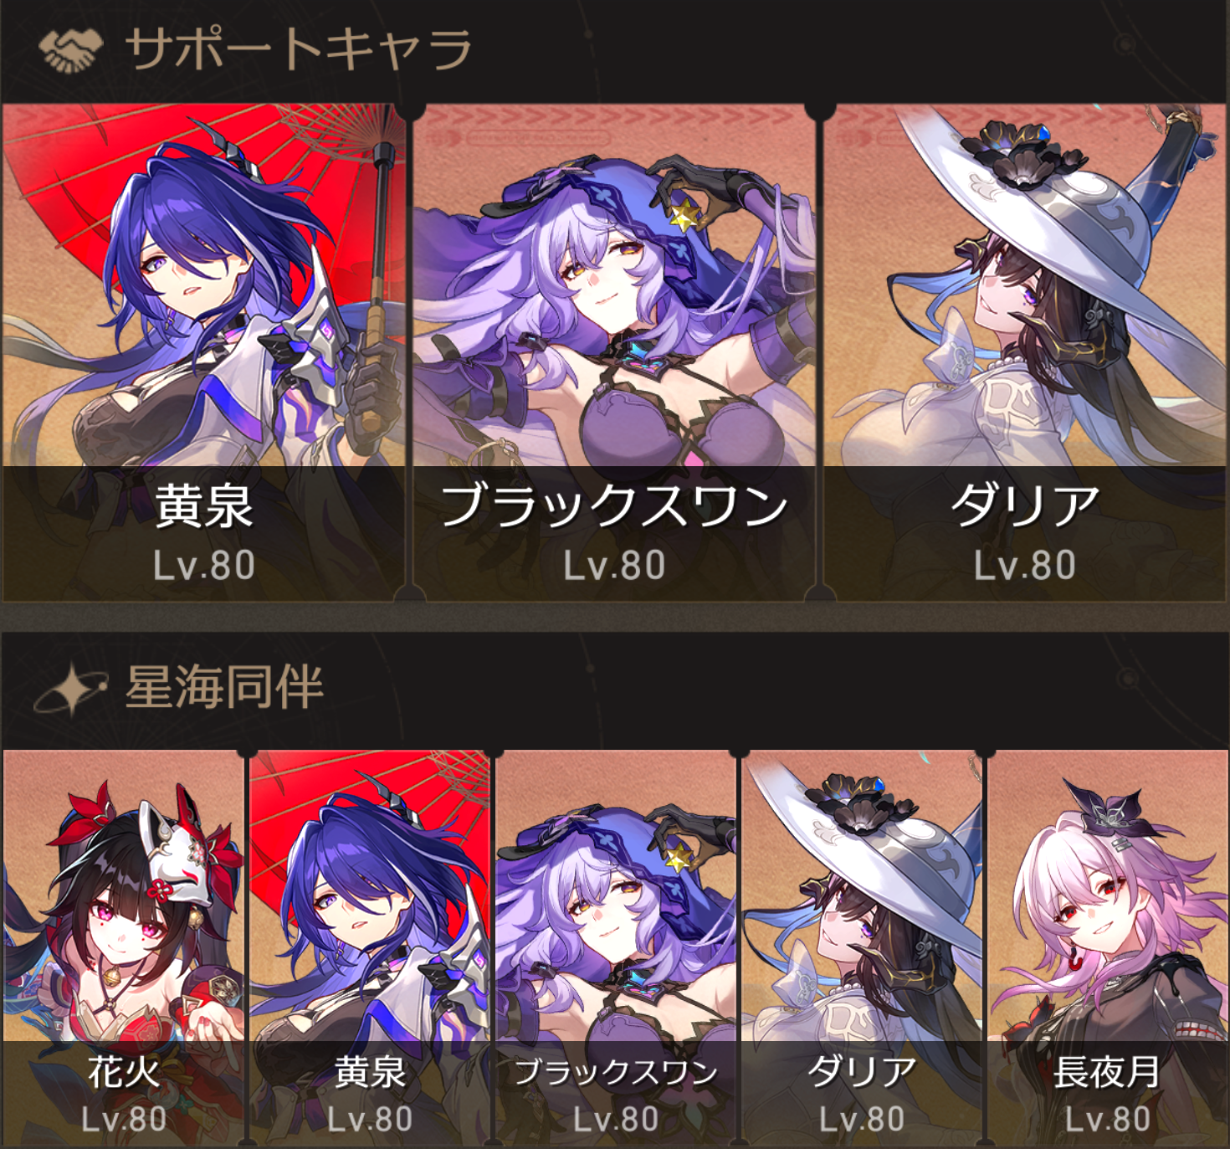Click the gold star on large ブラックスワン's hood

click(x=684, y=215)
